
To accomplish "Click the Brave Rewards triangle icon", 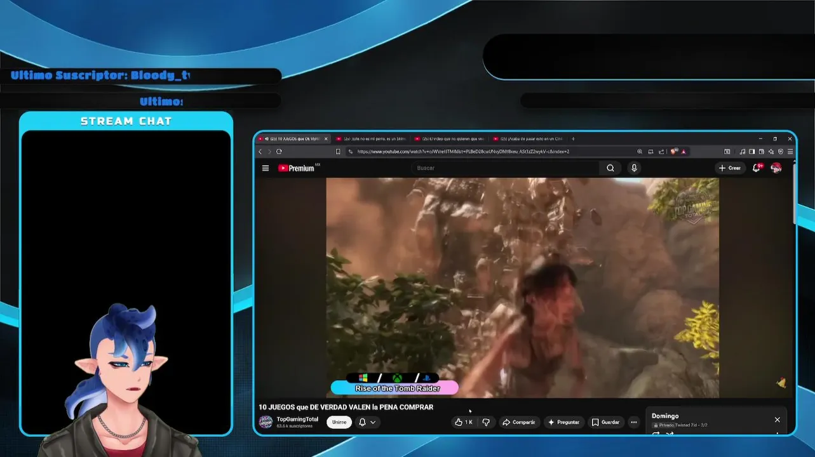I will coord(684,152).
